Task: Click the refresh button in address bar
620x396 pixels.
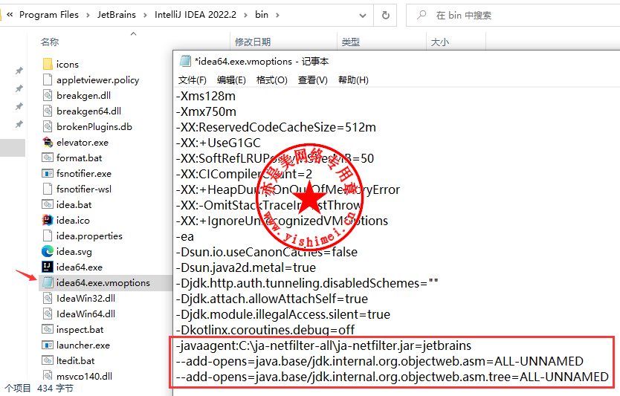Action: pyautogui.click(x=386, y=15)
